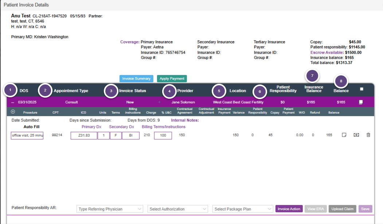Delete the office visit procedure line
Viewport: 383px width, 224px height.
pos(368,135)
